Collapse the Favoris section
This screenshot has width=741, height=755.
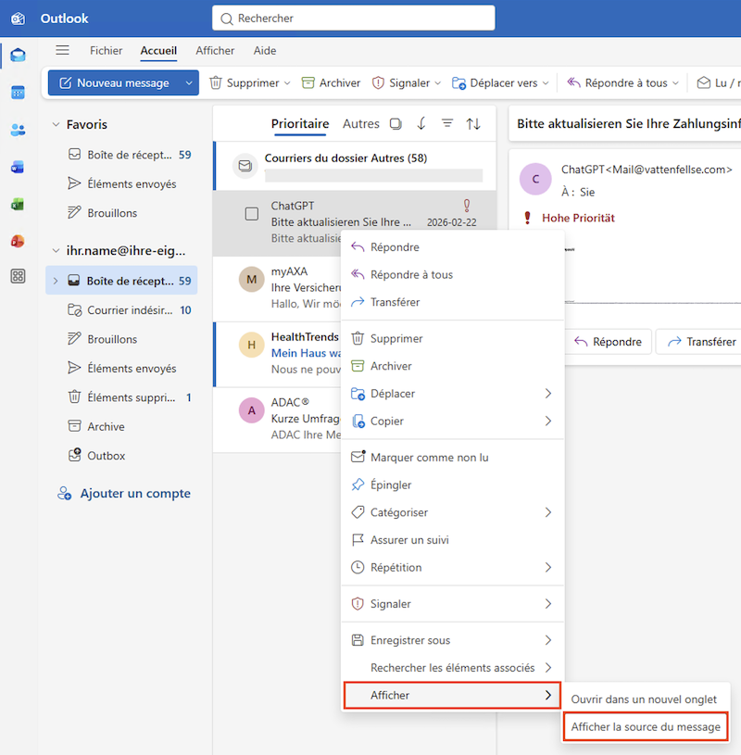(56, 124)
